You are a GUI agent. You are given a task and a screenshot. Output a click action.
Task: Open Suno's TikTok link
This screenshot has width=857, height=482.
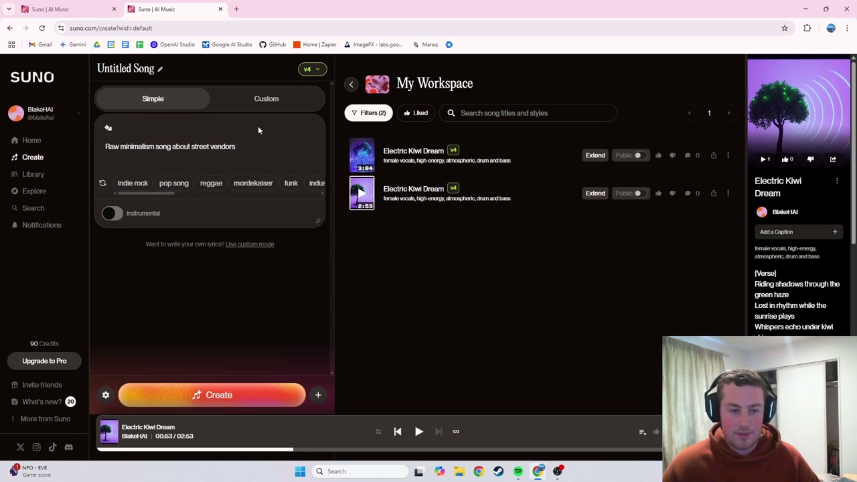click(x=52, y=447)
